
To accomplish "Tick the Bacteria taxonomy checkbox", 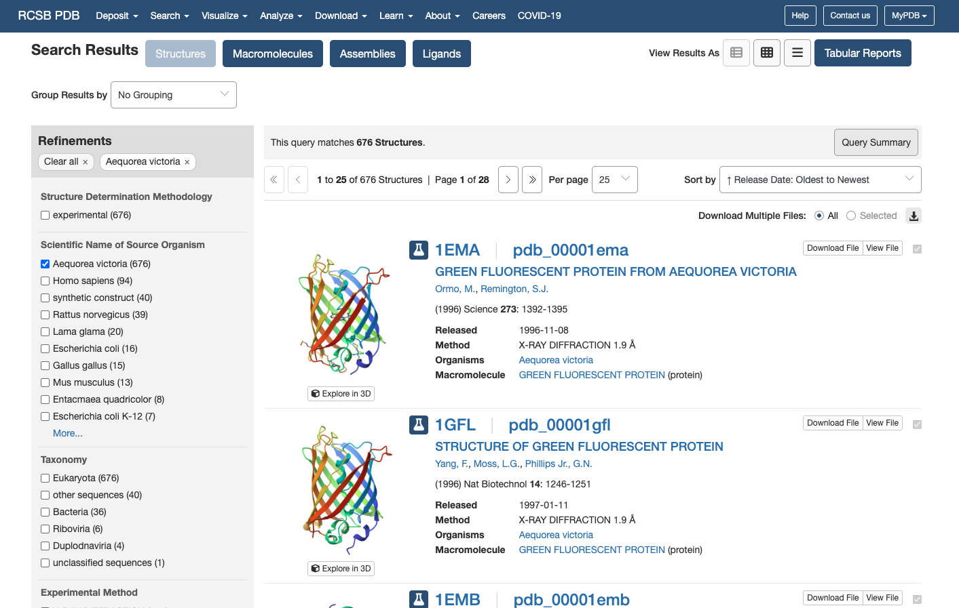I will point(45,512).
